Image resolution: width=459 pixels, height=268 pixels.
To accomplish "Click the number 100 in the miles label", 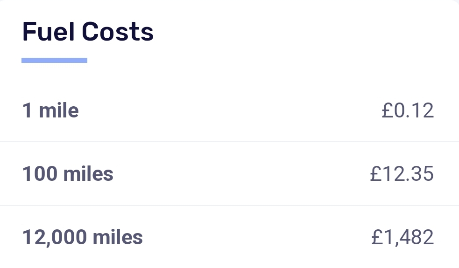I will [40, 174].
